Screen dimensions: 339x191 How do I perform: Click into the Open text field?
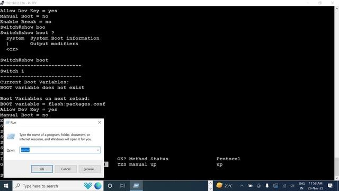[x=60, y=150]
